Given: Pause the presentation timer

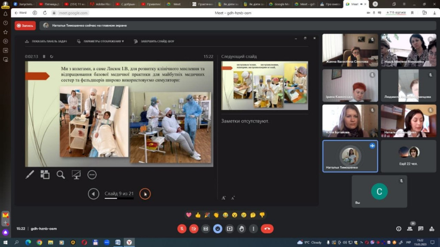Looking at the screenshot, I should click(x=44, y=57).
